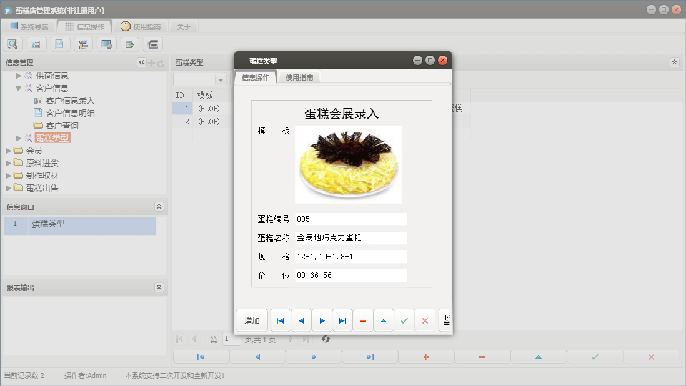Open the dropdown above the ID column
686x386 pixels.
pos(219,79)
